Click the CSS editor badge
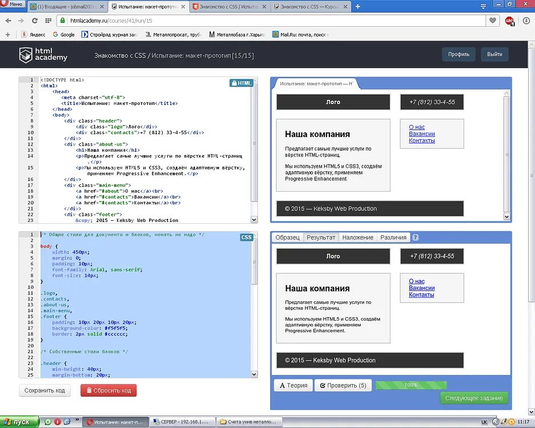The image size is (535, 428). coord(246,237)
